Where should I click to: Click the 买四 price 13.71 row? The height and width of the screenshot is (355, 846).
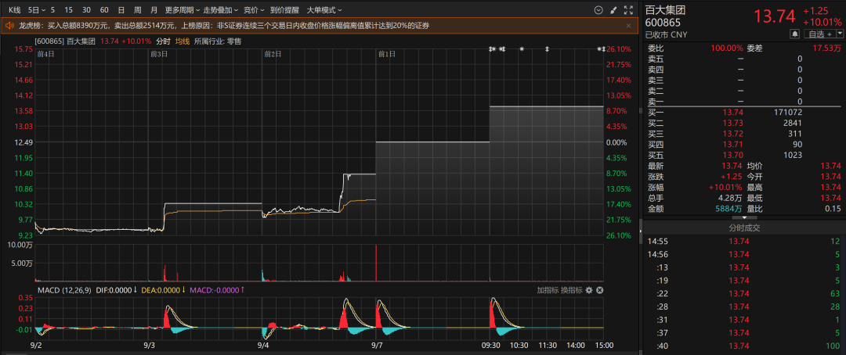[743, 145]
